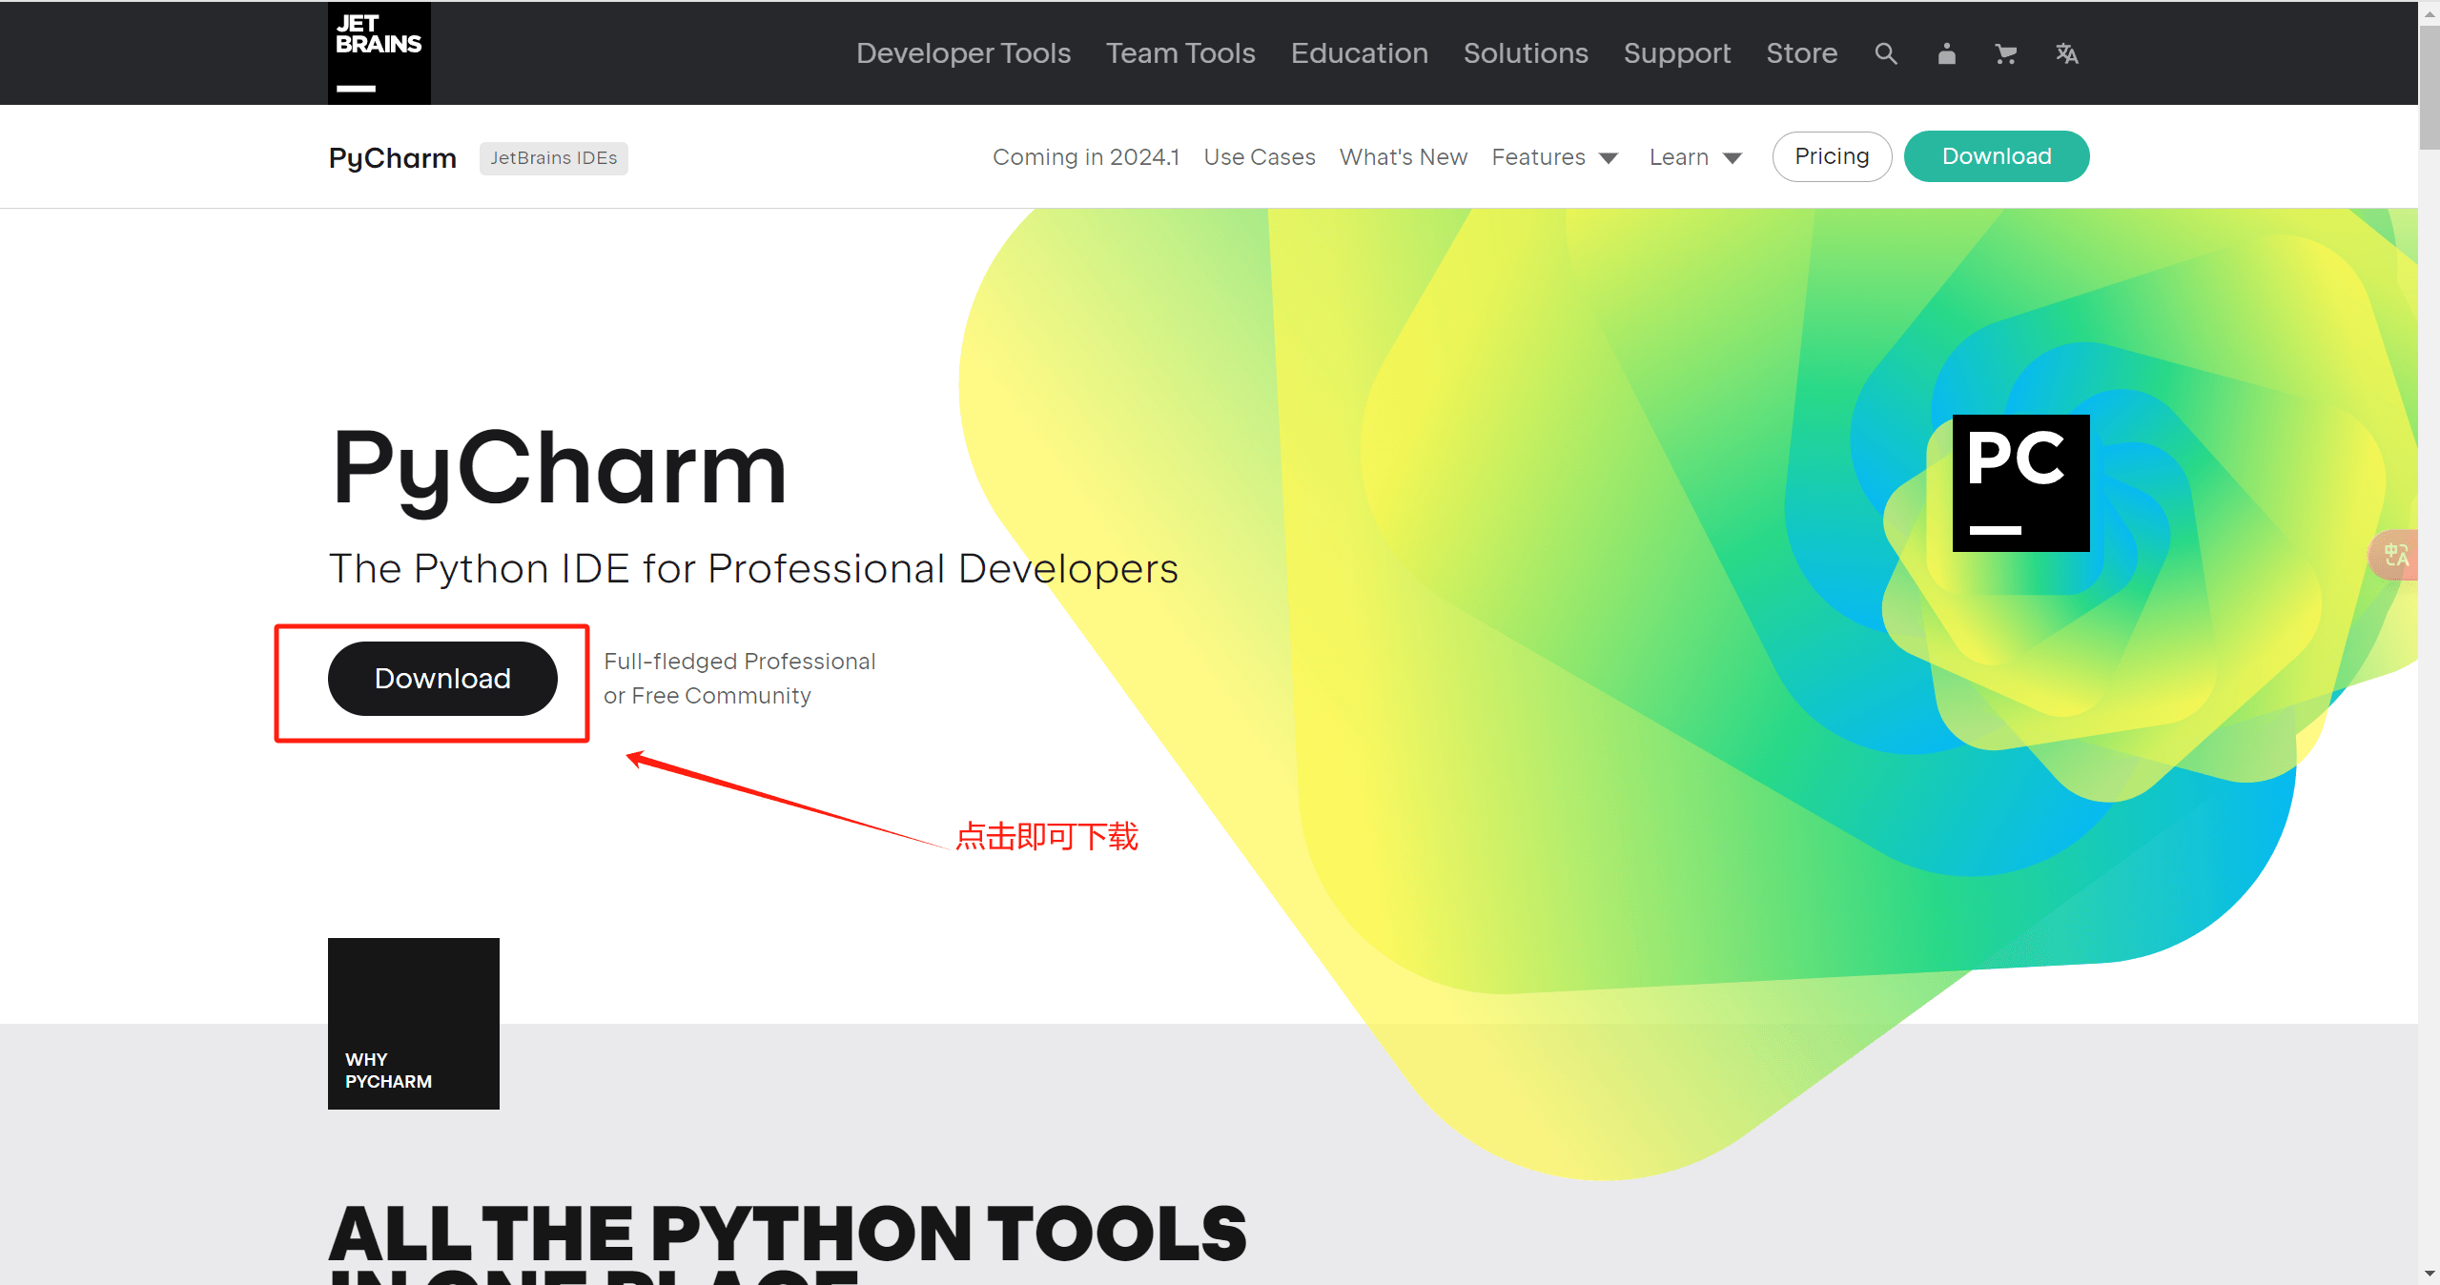Click the floating translate widget at right edge

[x=2396, y=555]
